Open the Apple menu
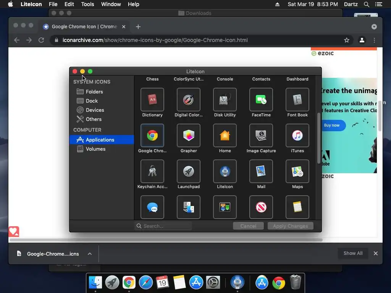 [10, 4]
